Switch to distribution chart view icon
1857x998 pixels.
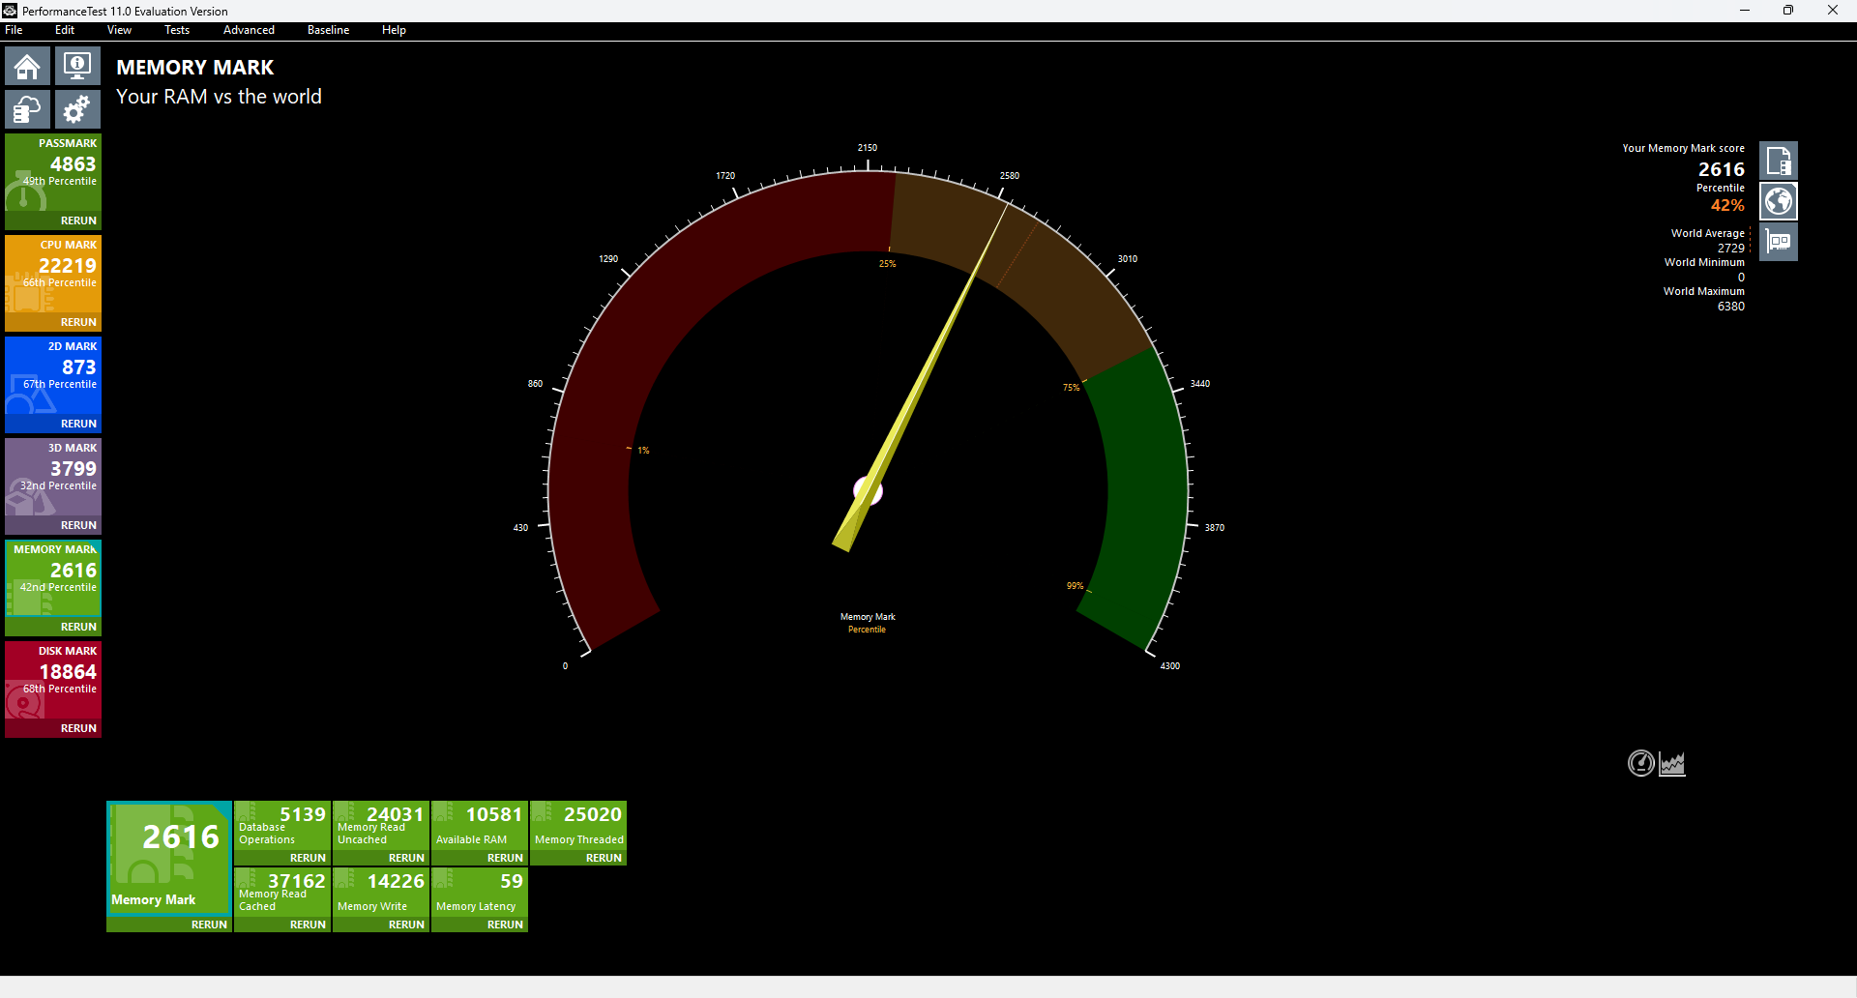[x=1672, y=763]
